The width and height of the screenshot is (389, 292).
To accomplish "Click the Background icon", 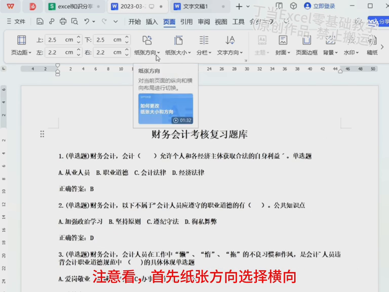I will tap(330, 40).
